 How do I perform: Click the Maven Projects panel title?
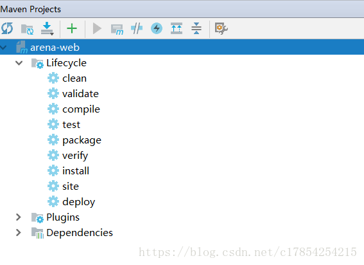pyautogui.click(x=30, y=9)
